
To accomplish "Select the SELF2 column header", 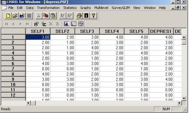I will pos(63,31).
